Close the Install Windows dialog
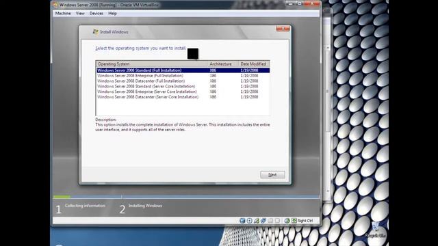 coord(283,29)
